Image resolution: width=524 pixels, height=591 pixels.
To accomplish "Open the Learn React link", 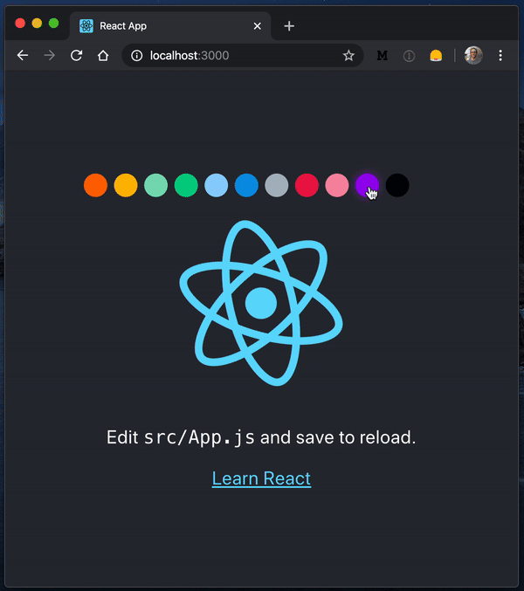I will (261, 478).
